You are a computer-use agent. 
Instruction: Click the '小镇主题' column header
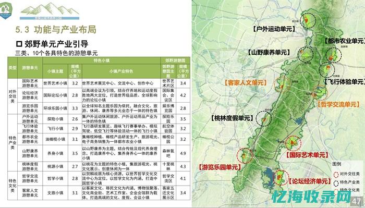point(55,71)
